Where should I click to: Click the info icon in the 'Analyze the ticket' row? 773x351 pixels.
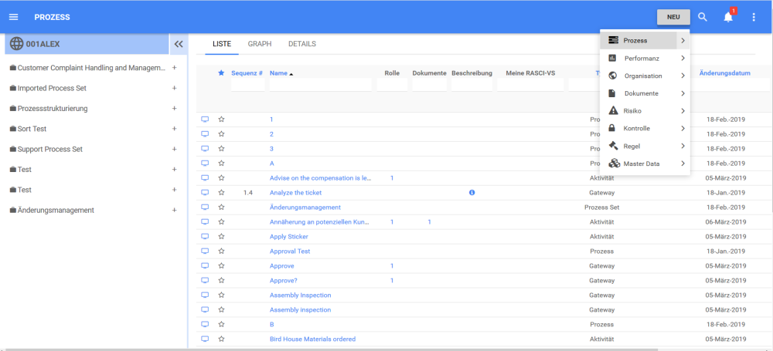[x=472, y=193]
